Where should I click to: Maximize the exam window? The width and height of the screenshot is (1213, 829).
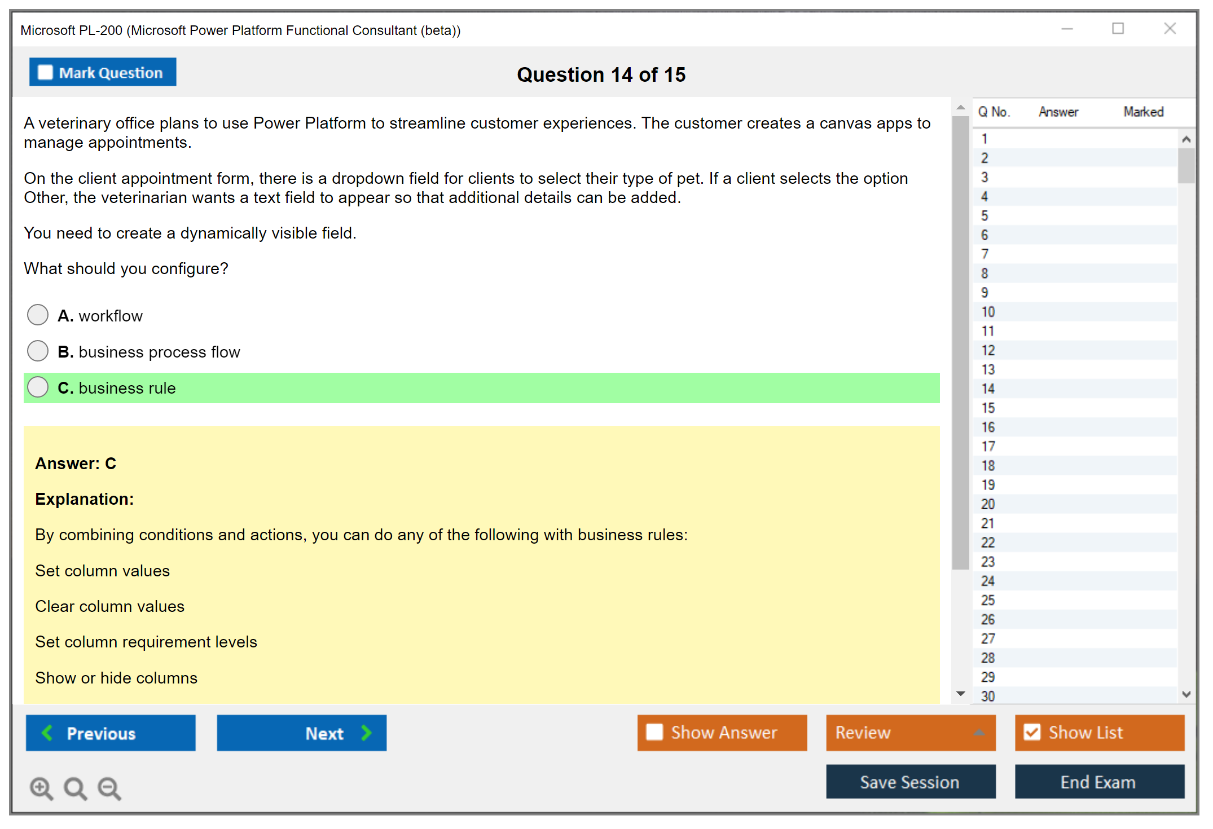click(1118, 29)
